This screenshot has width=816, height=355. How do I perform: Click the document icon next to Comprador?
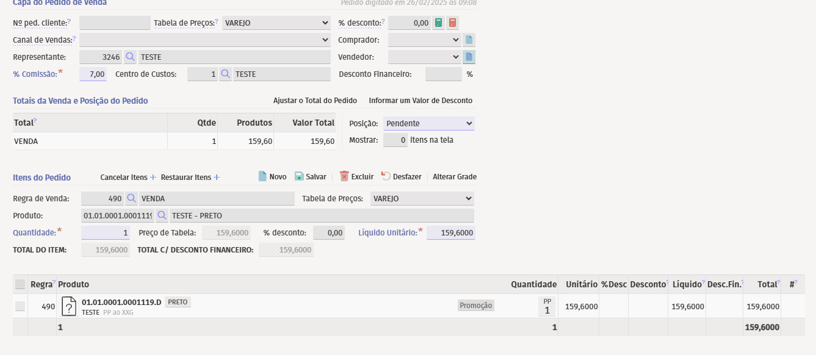point(469,40)
